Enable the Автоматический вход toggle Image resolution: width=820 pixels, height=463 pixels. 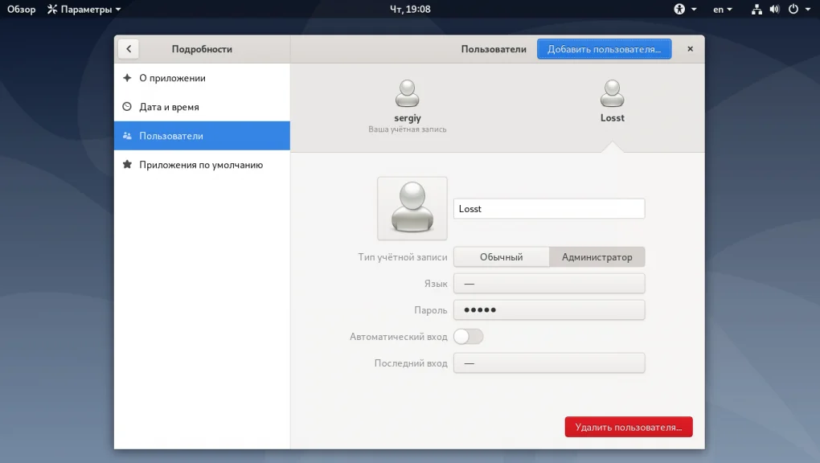(x=468, y=336)
